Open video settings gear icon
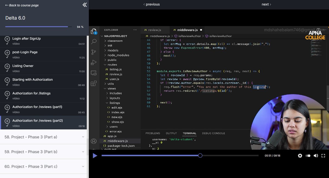Viewport: 329px width, 178px height. click(x=300, y=156)
